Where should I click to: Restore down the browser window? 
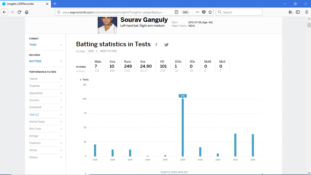pyautogui.click(x=295, y=4)
